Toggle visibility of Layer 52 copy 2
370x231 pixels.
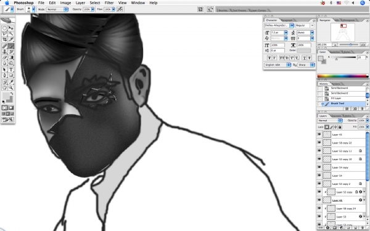(319, 184)
